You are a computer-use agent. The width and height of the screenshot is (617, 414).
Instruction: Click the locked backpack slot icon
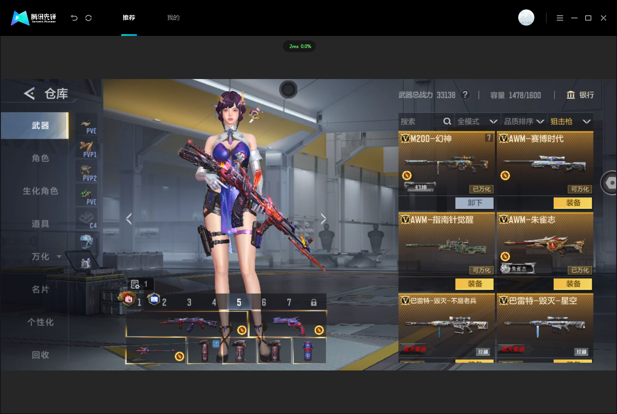[x=313, y=303]
